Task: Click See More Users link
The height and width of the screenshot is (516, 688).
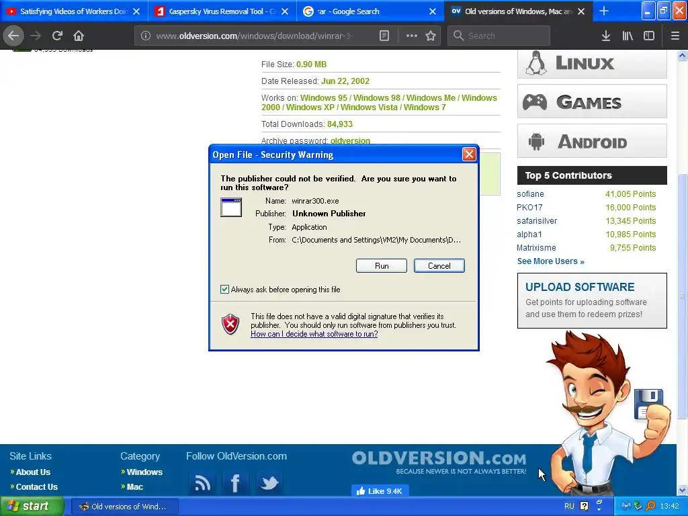Action: [551, 261]
